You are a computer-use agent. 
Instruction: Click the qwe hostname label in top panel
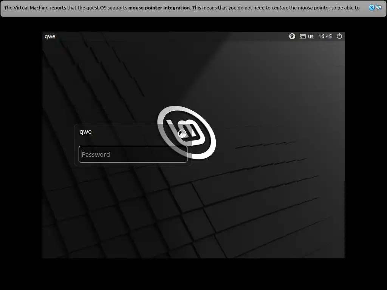pos(50,37)
